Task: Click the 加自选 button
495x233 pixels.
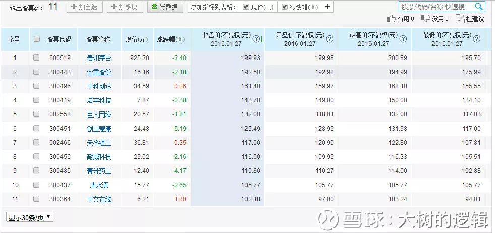Action: pyautogui.click(x=85, y=7)
